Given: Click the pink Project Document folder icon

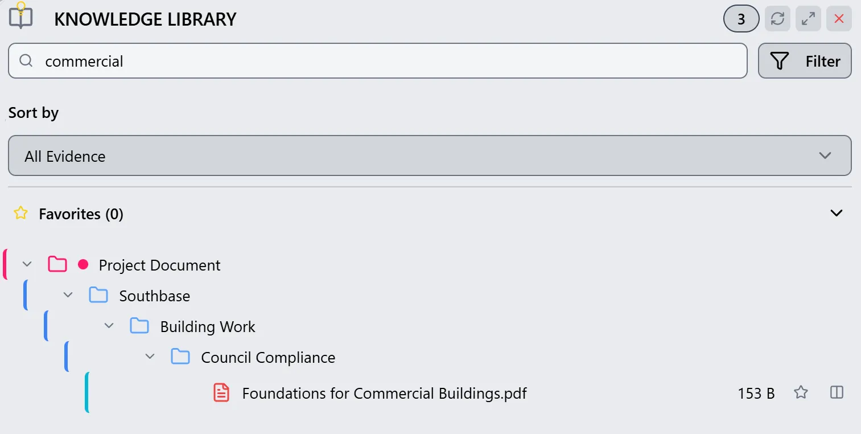Looking at the screenshot, I should pos(57,265).
